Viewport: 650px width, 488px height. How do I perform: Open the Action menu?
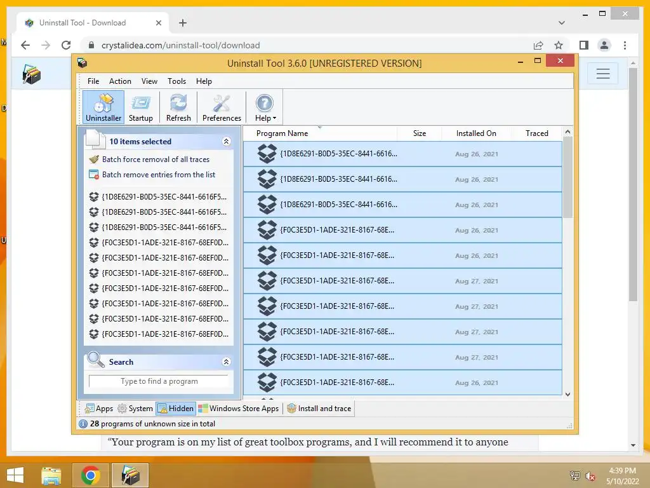120,81
